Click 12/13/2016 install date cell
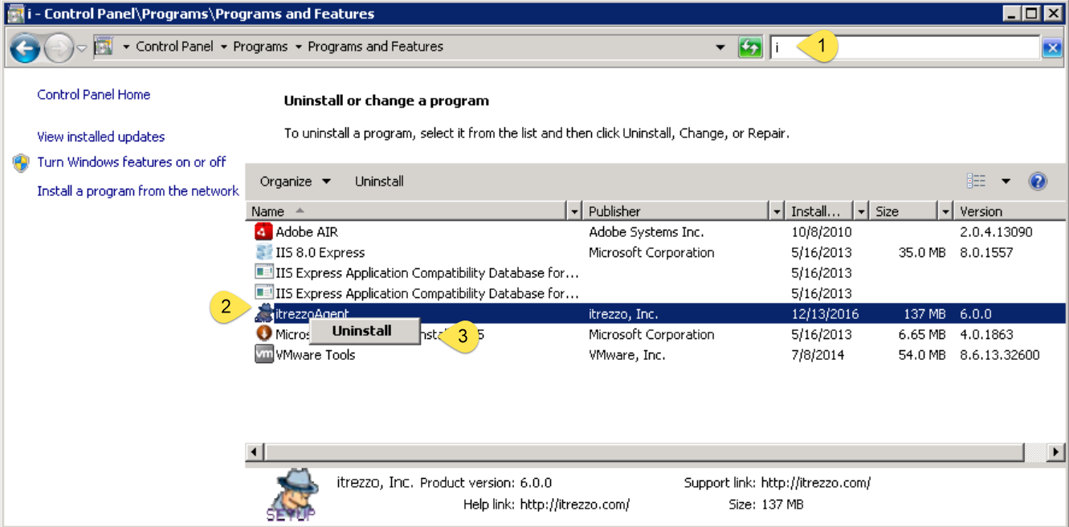The height and width of the screenshot is (527, 1069). [825, 314]
